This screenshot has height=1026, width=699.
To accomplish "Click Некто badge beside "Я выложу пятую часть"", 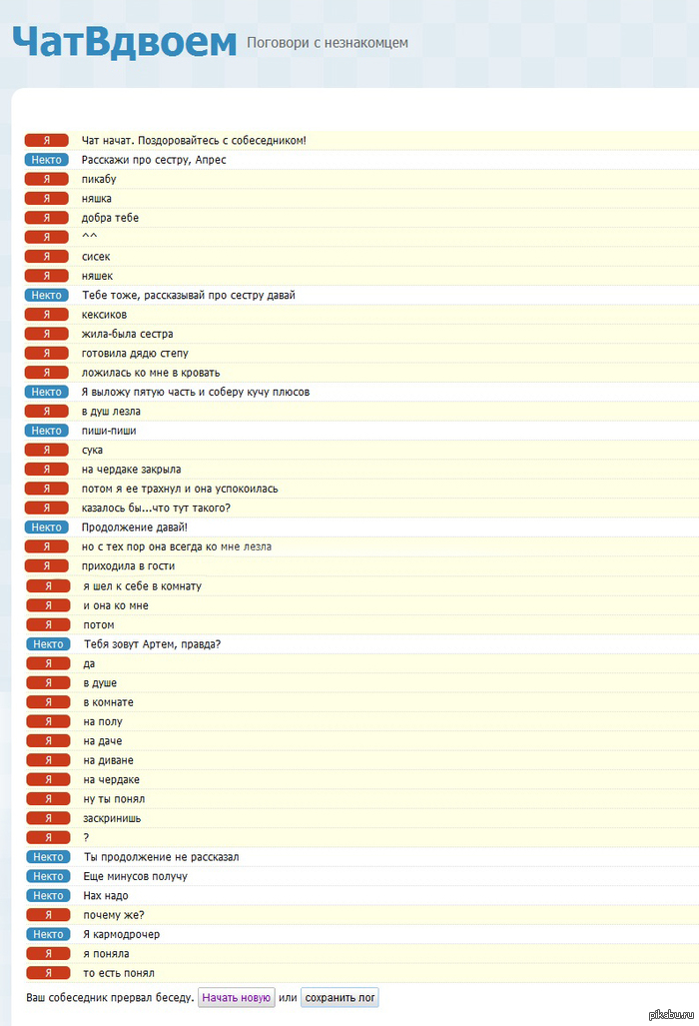I will pyautogui.click(x=47, y=392).
